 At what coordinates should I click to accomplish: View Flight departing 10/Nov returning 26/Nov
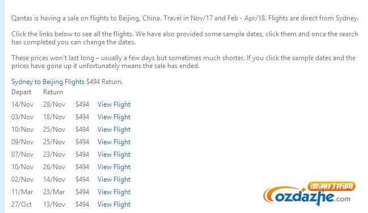pyautogui.click(x=114, y=167)
